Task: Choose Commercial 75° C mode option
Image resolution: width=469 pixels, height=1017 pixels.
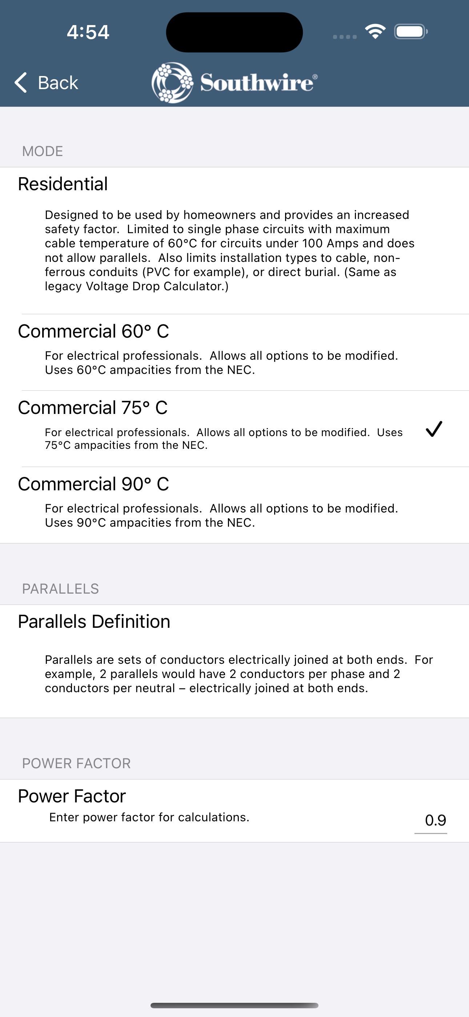Action: tap(234, 429)
